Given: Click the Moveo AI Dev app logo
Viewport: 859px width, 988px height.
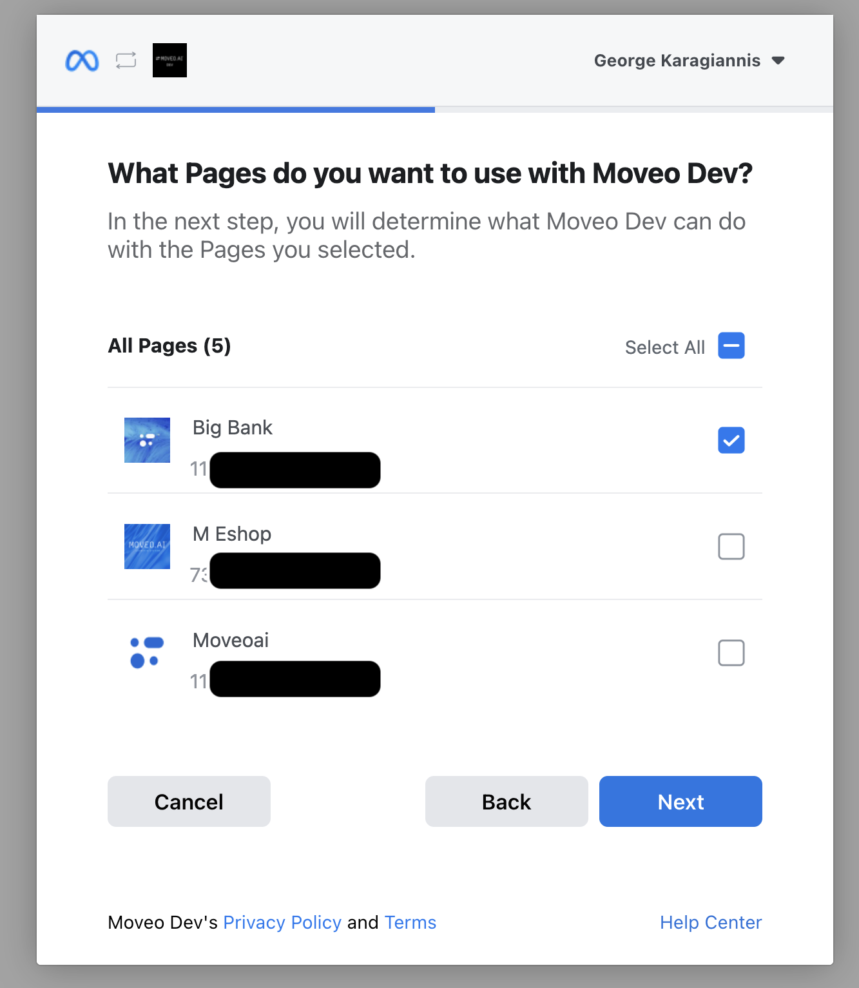Looking at the screenshot, I should (169, 61).
